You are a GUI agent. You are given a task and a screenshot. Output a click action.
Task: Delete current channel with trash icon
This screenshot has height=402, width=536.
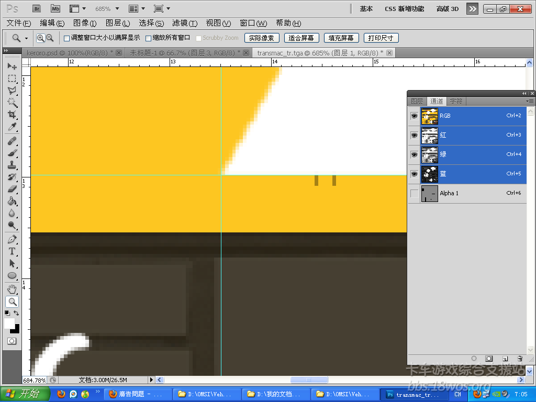pyautogui.click(x=519, y=359)
